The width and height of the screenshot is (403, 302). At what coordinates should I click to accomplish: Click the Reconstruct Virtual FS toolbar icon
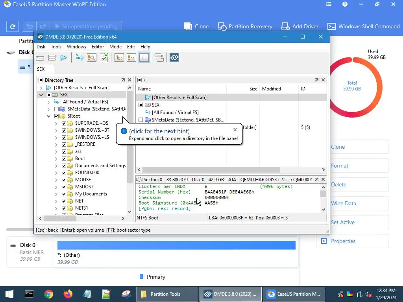click(79, 58)
